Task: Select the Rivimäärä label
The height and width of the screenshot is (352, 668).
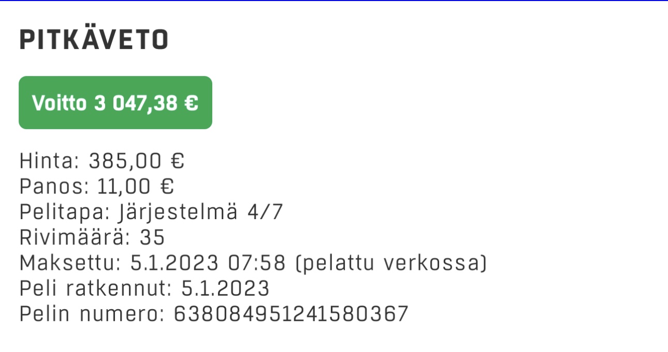Action: [75, 238]
